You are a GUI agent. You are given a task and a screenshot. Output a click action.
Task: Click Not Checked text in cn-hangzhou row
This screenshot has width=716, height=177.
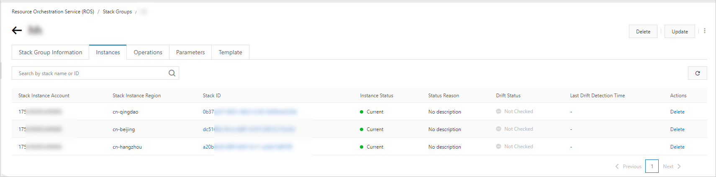(518, 147)
